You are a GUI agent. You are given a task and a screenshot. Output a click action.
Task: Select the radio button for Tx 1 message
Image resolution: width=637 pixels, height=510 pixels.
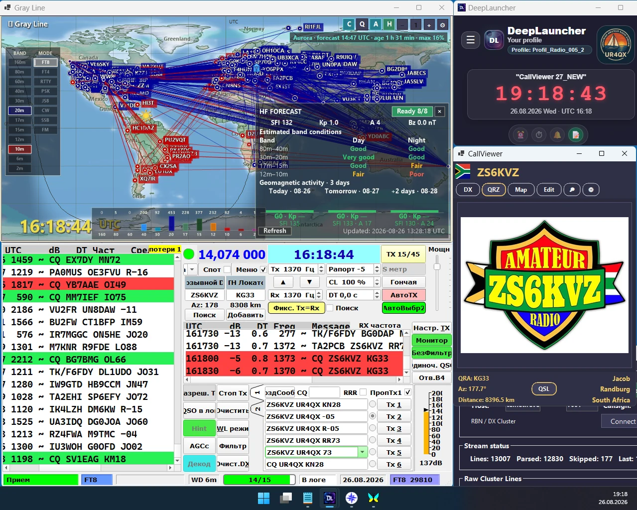tap(372, 404)
